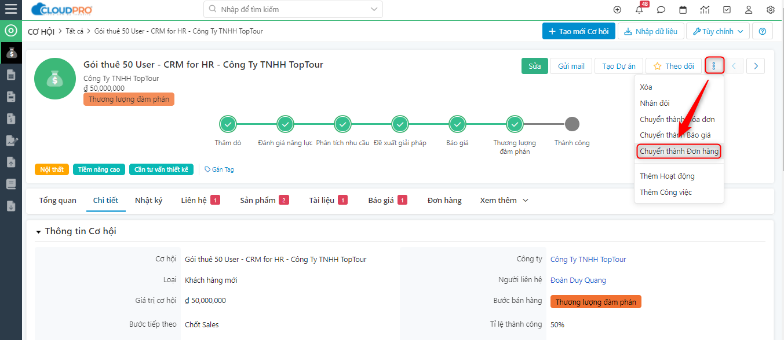Open the Tùy chỉnh dropdown
The image size is (784, 340).
718,31
